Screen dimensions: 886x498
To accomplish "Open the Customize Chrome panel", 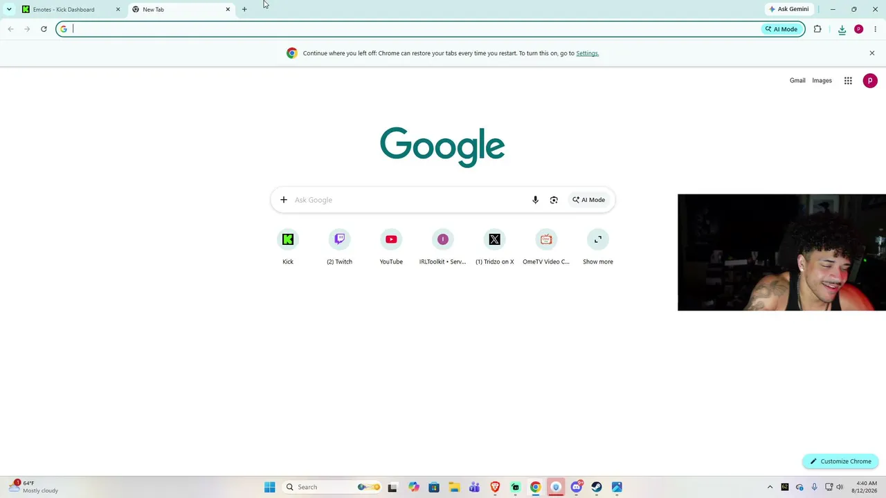I will point(840,461).
